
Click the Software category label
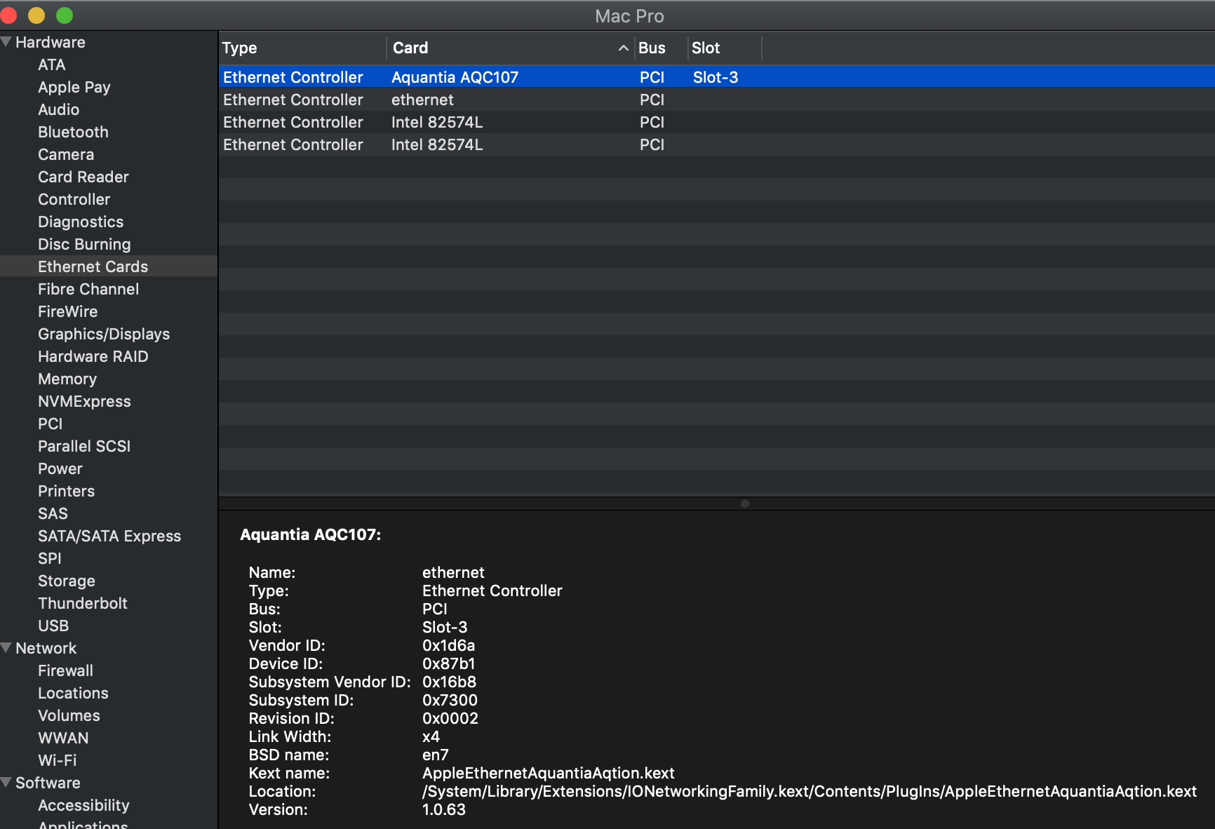pos(48,783)
